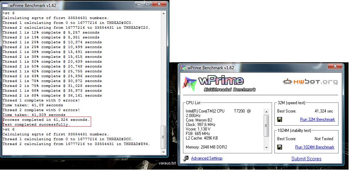The height and width of the screenshot is (171, 351).
Task: Click the 32M Best Score value '41,324 sec'
Action: click(x=324, y=111)
